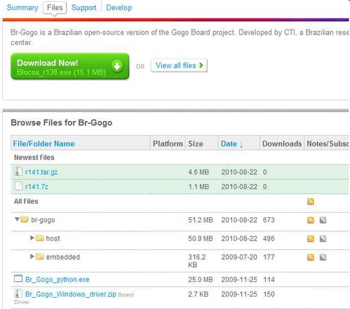Expand the host folder triangle
Screen dimensions: 350x309
click(x=32, y=238)
